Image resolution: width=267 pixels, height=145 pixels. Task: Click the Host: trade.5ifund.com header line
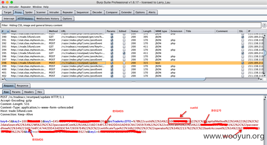(x=16, y=111)
